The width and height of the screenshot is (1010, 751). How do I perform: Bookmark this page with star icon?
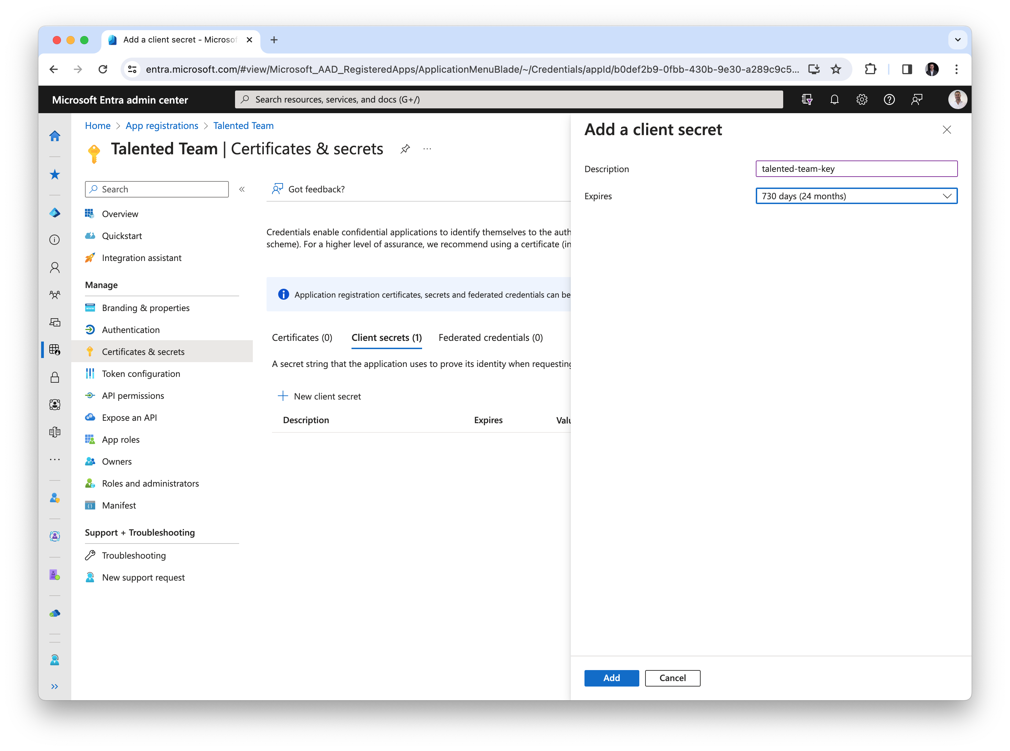click(x=836, y=69)
